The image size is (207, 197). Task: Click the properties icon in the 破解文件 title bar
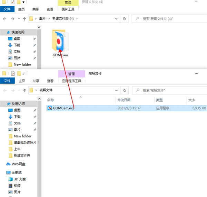point(13,73)
